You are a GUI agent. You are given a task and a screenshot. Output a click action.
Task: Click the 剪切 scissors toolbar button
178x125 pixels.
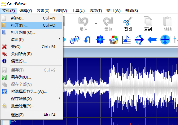(128, 24)
